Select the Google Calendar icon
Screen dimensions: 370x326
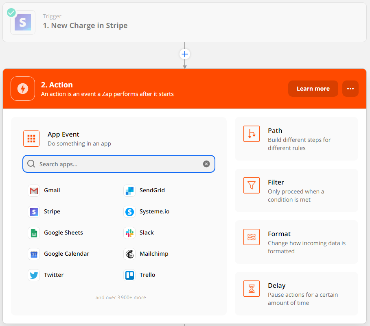(34, 254)
